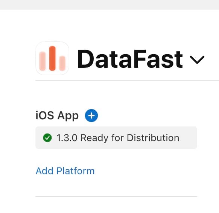The width and height of the screenshot is (219, 213).
Task: Click the 1.3.0 version number label
Action: [67, 138]
